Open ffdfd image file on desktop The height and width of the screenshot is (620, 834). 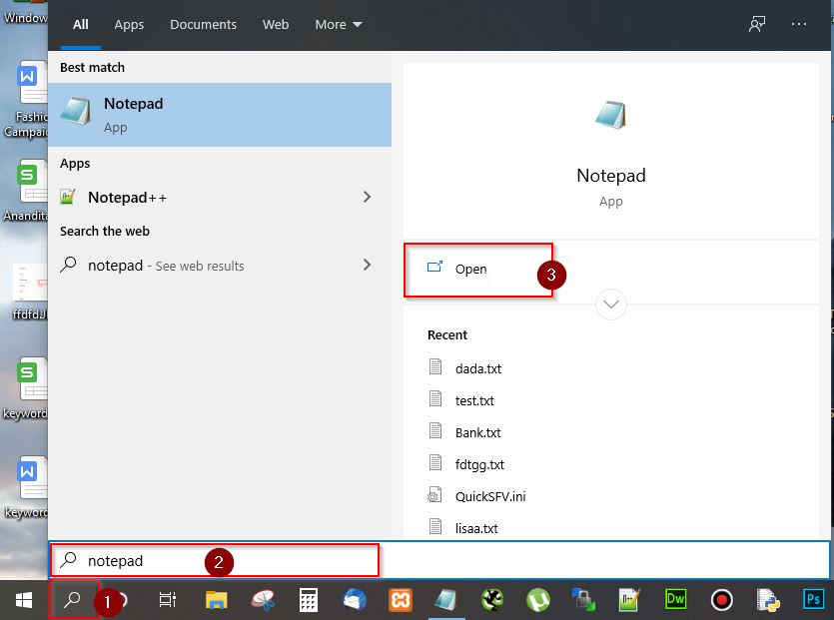(29, 292)
